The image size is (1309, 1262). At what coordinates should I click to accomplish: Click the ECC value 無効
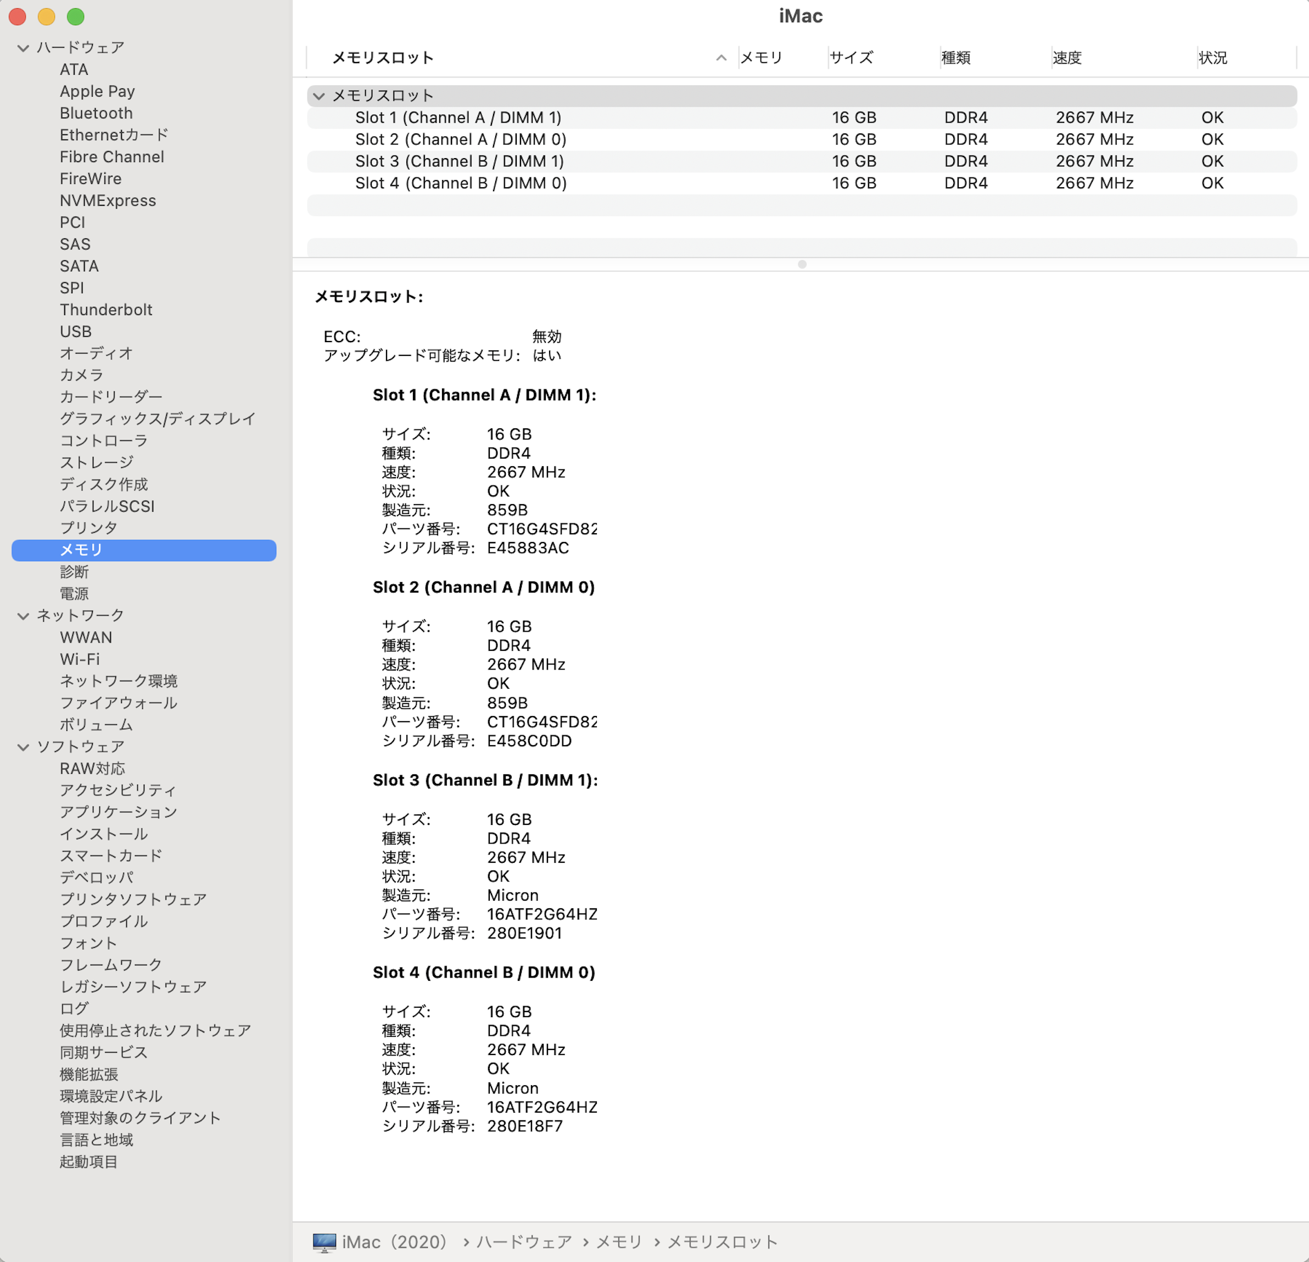point(547,337)
